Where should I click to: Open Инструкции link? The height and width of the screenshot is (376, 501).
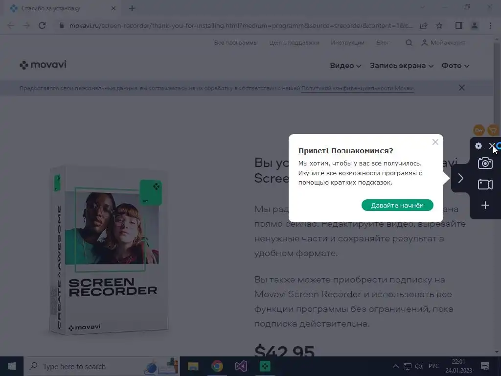pyautogui.click(x=347, y=43)
